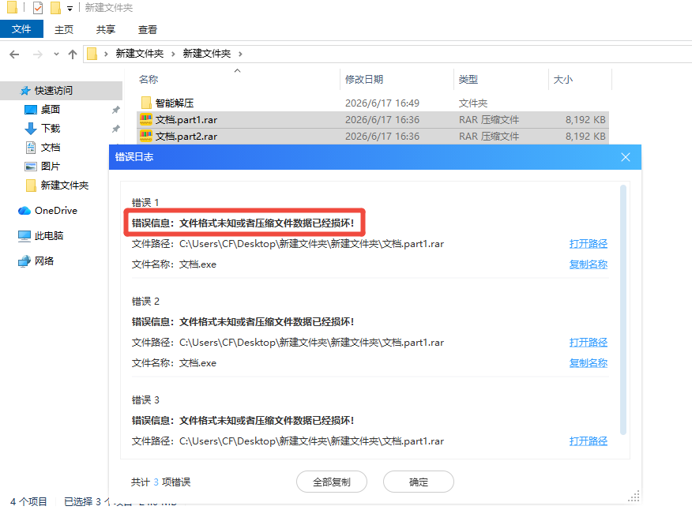The width and height of the screenshot is (692, 510).
Task: Click the 智能解压 folder icon
Action: click(146, 103)
